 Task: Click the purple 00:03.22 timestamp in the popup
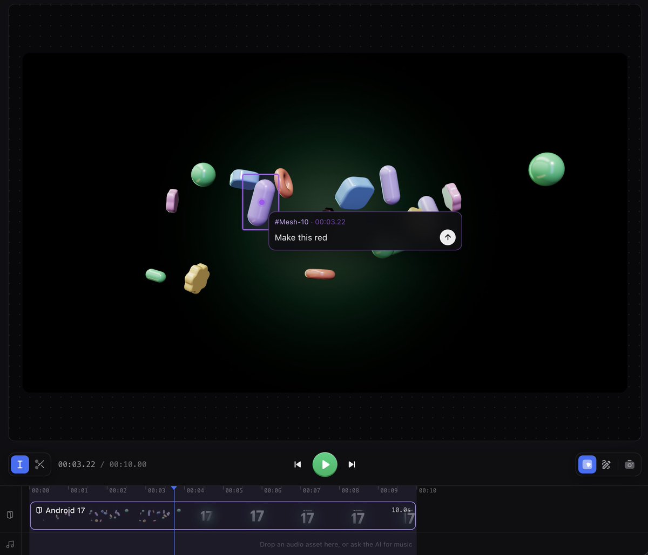(330, 222)
